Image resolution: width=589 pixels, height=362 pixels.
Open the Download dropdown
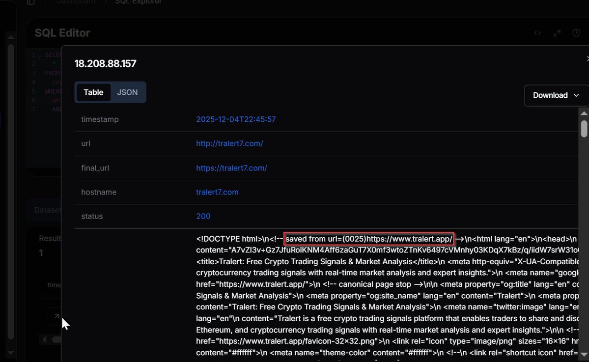pos(556,95)
